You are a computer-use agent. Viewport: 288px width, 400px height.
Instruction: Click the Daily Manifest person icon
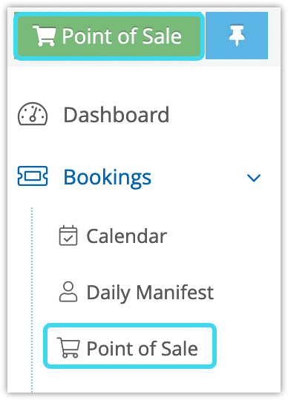(68, 292)
